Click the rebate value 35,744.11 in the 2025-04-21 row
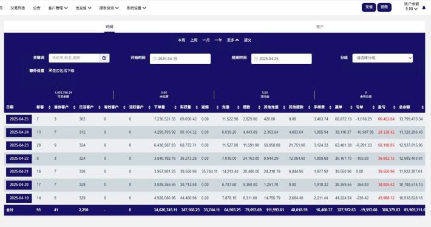The image size is (431, 227). tap(209, 172)
